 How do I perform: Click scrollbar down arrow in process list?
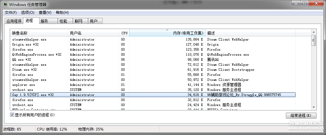(313, 107)
